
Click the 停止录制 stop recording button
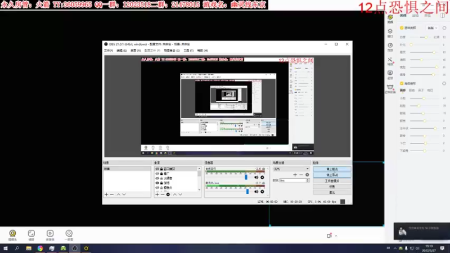332,175
